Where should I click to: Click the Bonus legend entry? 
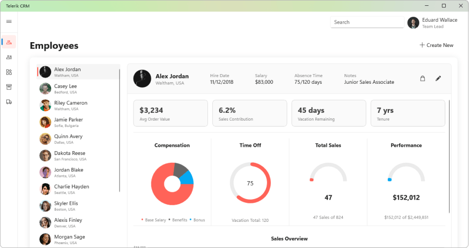[x=197, y=220]
